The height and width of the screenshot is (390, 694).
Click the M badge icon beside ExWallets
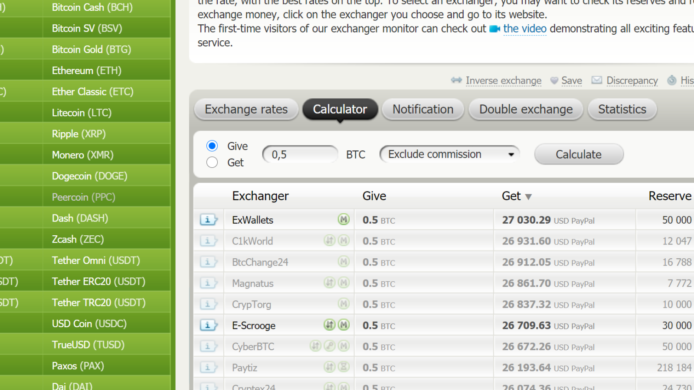[x=344, y=219]
